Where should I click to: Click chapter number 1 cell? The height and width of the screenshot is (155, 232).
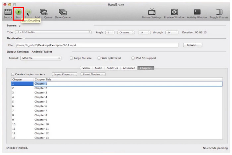(22, 84)
